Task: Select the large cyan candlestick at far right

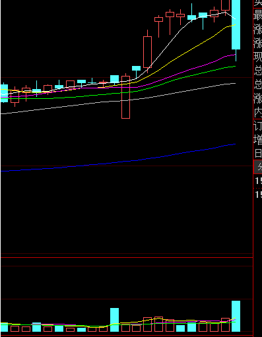Action: (x=236, y=24)
